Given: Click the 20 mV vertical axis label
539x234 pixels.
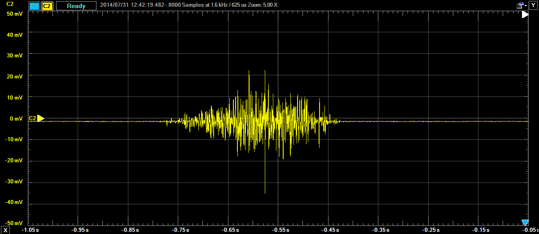Looking at the screenshot, I should click(15, 77).
